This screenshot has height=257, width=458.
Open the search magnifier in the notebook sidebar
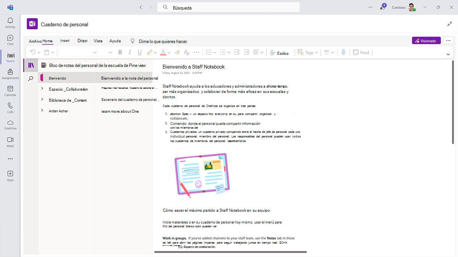click(31, 78)
